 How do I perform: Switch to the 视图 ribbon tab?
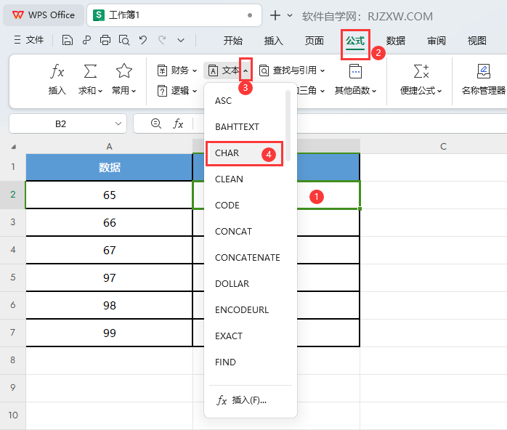(x=477, y=41)
